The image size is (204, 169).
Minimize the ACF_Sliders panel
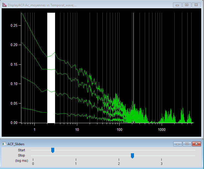pos(177,144)
